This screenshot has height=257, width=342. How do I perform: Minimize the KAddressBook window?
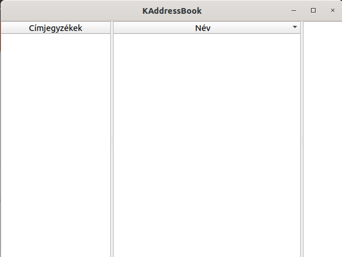[x=294, y=10]
